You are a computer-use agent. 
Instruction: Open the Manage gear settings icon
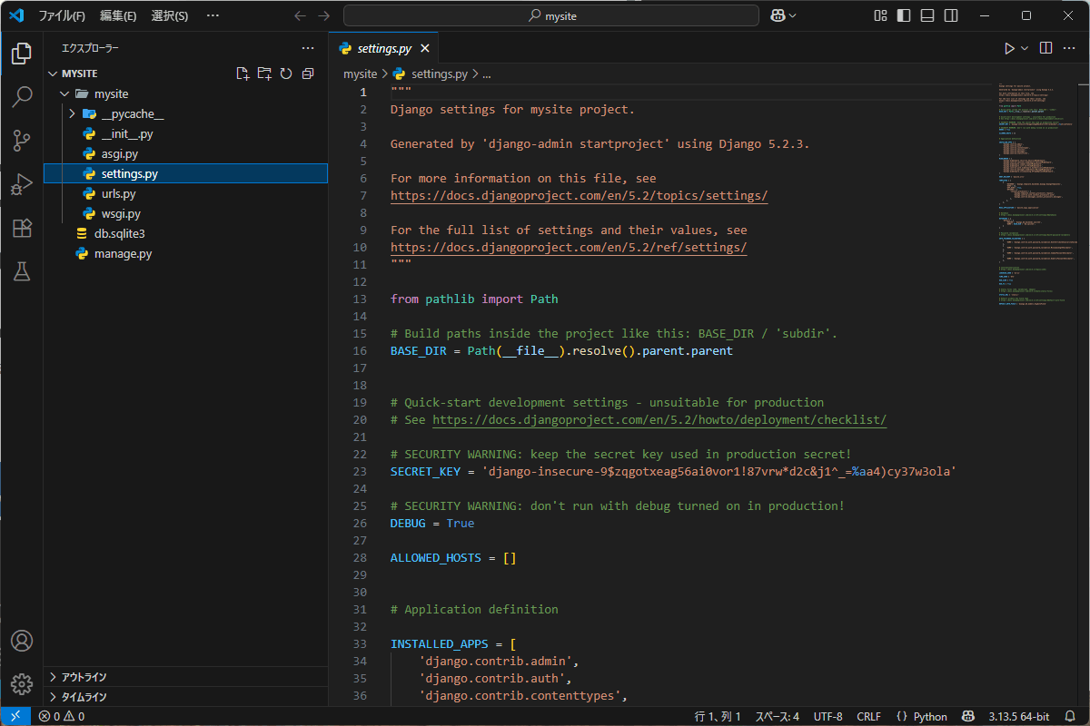22,684
